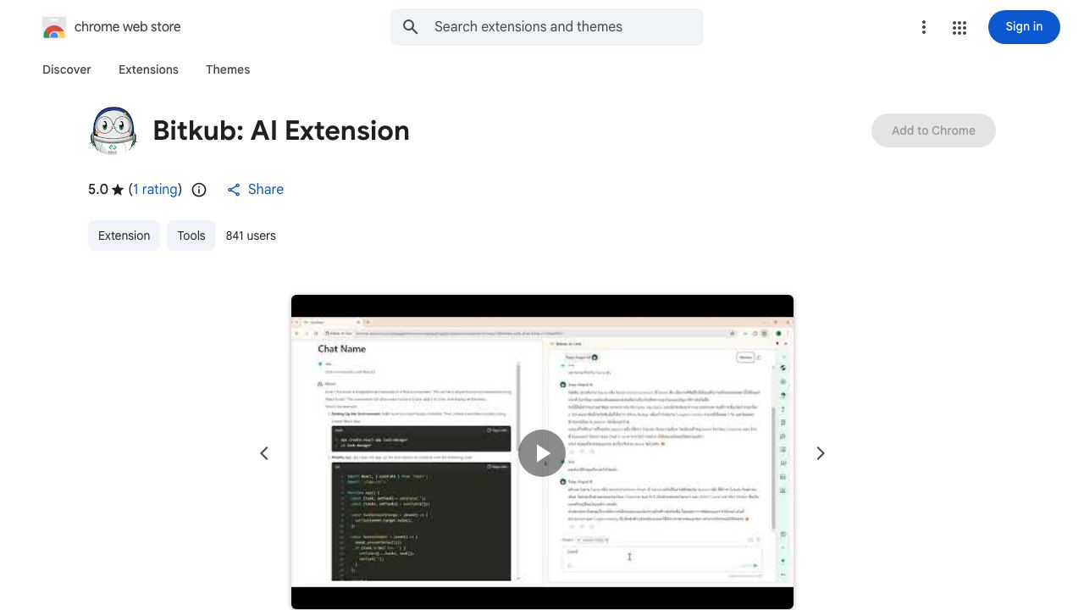
Task: Select the Tools category chip
Action: click(191, 236)
